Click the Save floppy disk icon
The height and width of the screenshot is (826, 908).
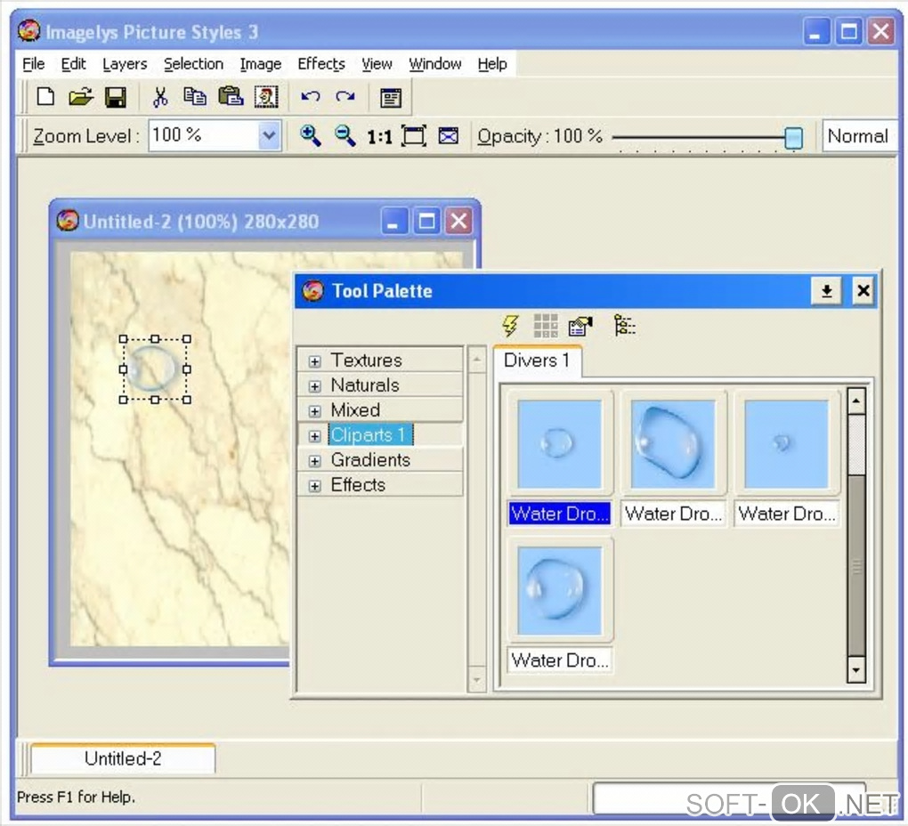116,97
